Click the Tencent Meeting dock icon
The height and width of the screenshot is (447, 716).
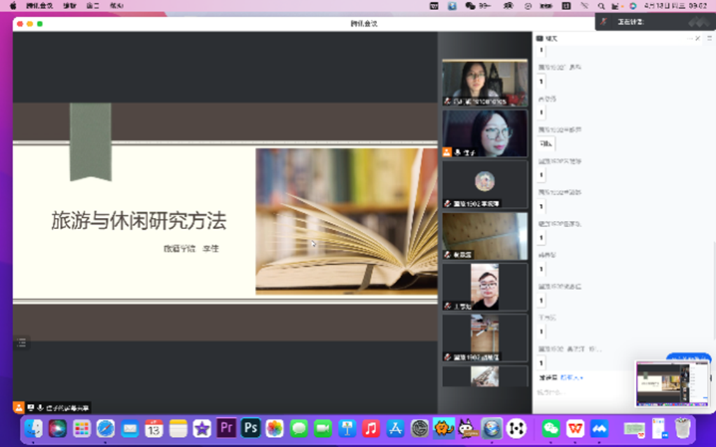click(x=599, y=429)
